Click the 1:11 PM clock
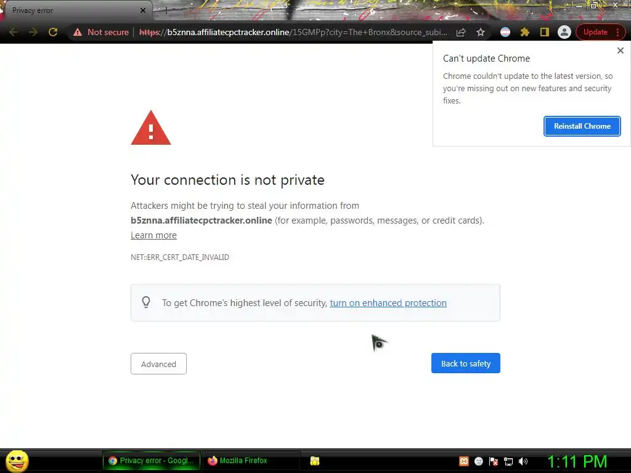 577,461
